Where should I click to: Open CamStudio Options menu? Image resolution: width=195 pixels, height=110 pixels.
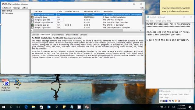174,94
